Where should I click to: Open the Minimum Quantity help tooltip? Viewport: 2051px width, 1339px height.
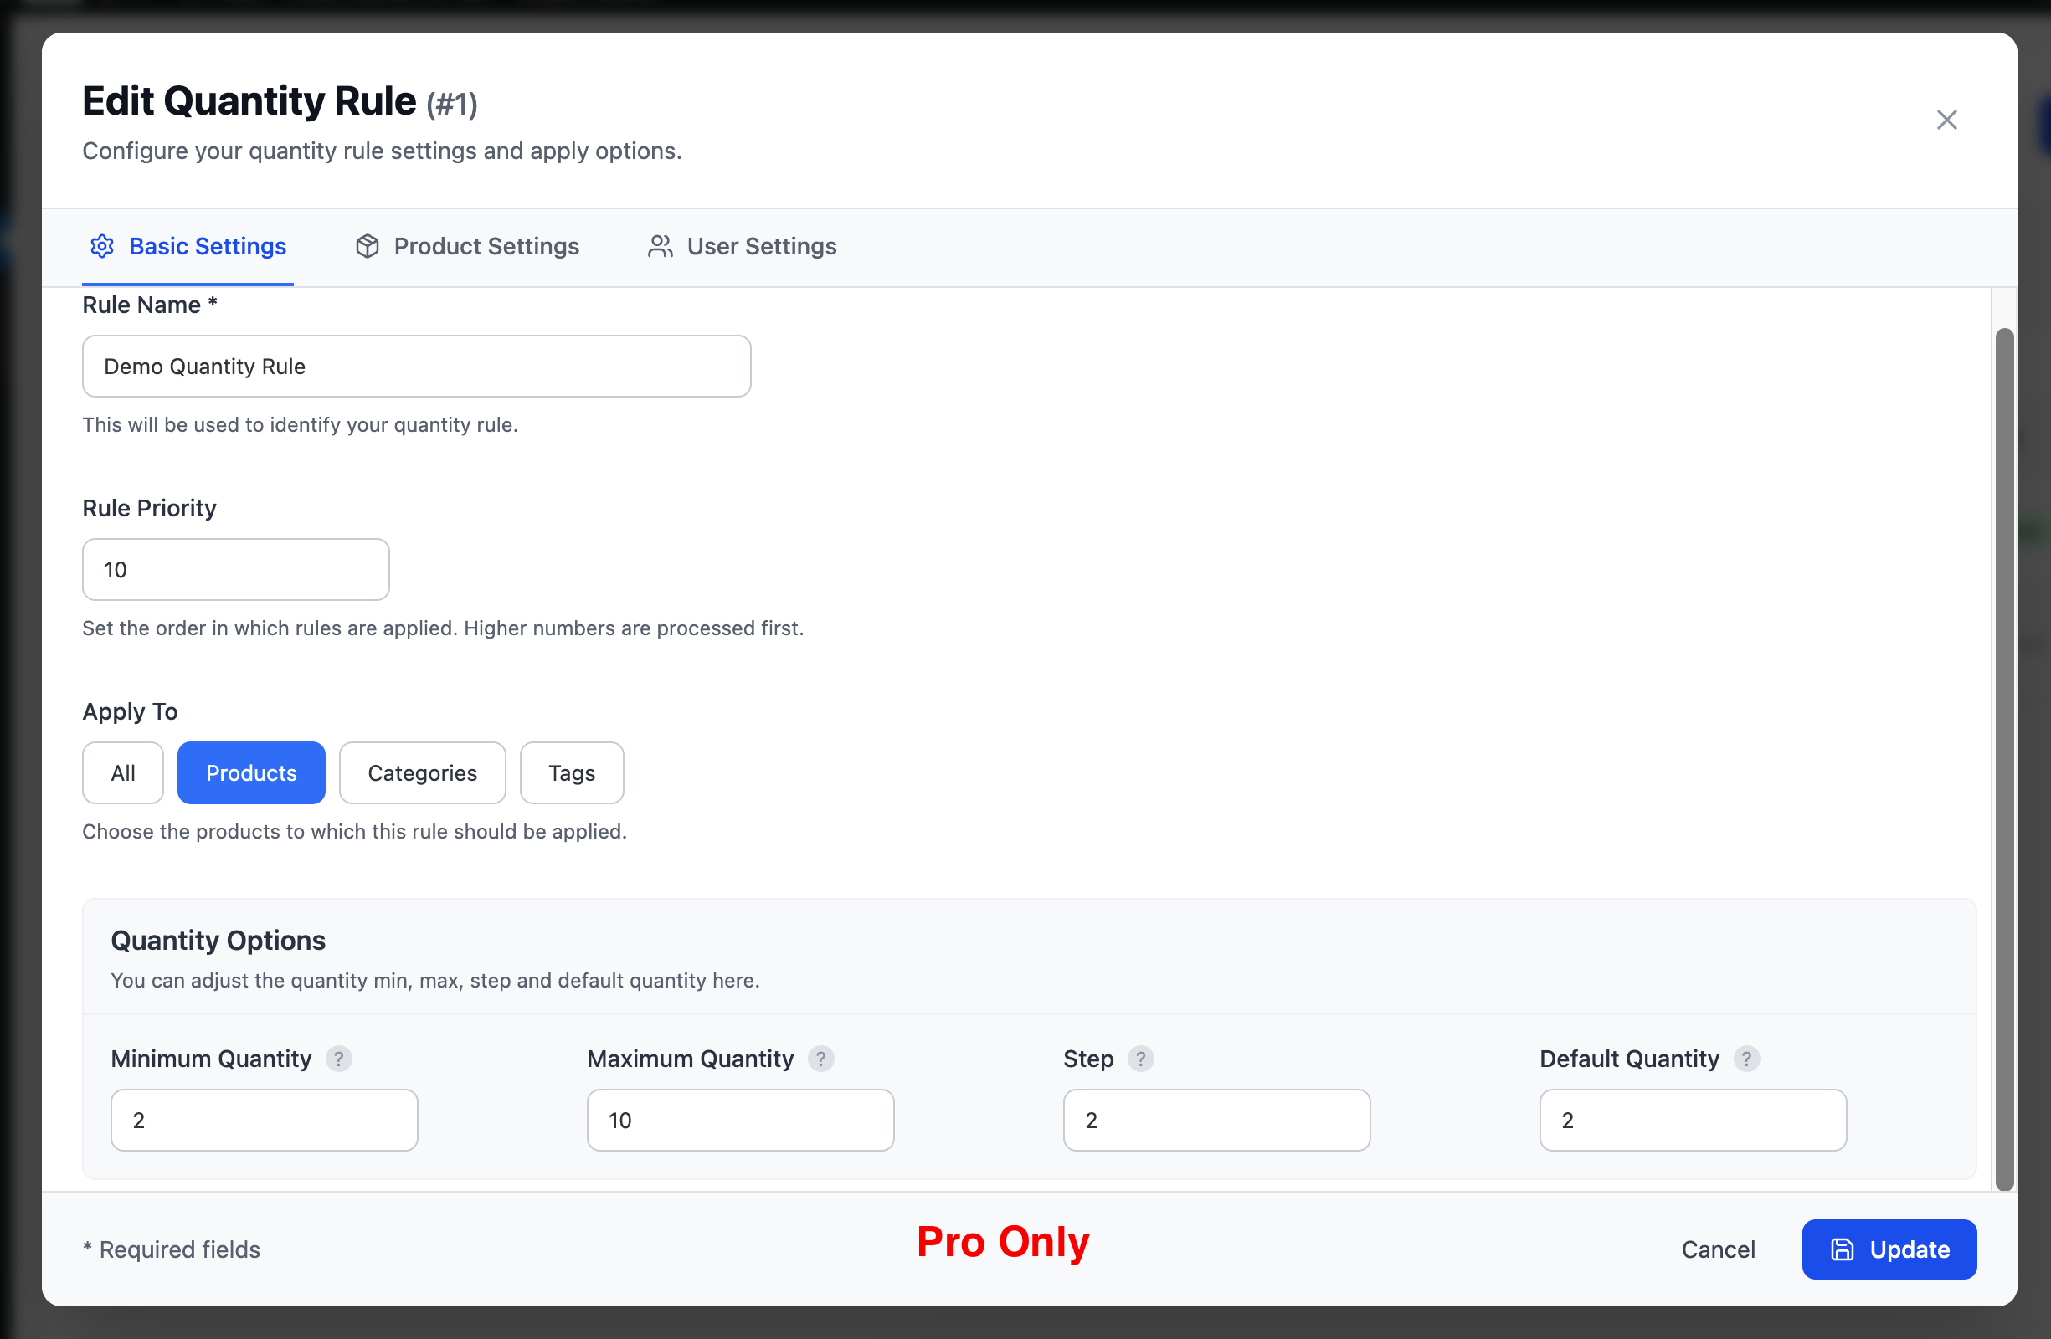pyautogui.click(x=339, y=1059)
